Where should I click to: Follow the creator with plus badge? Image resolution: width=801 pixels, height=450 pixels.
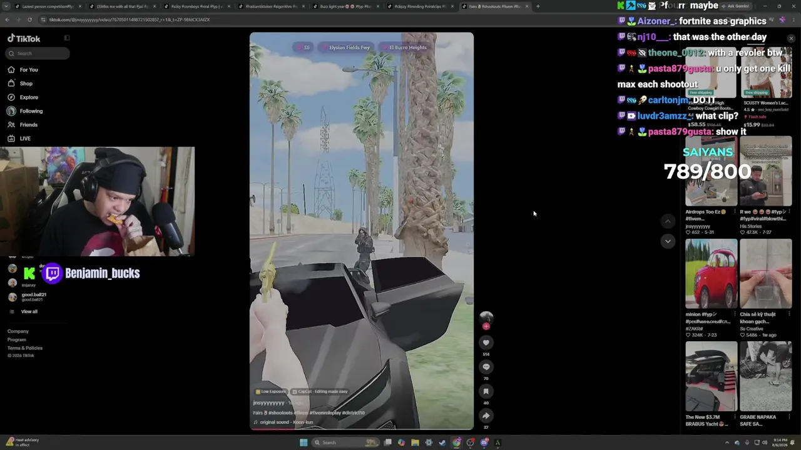tap(486, 326)
